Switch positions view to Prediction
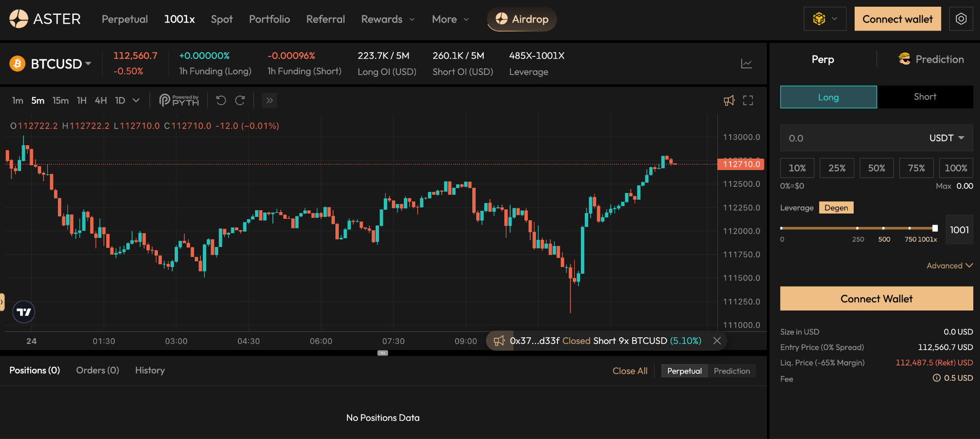The width and height of the screenshot is (980, 439). [732, 371]
